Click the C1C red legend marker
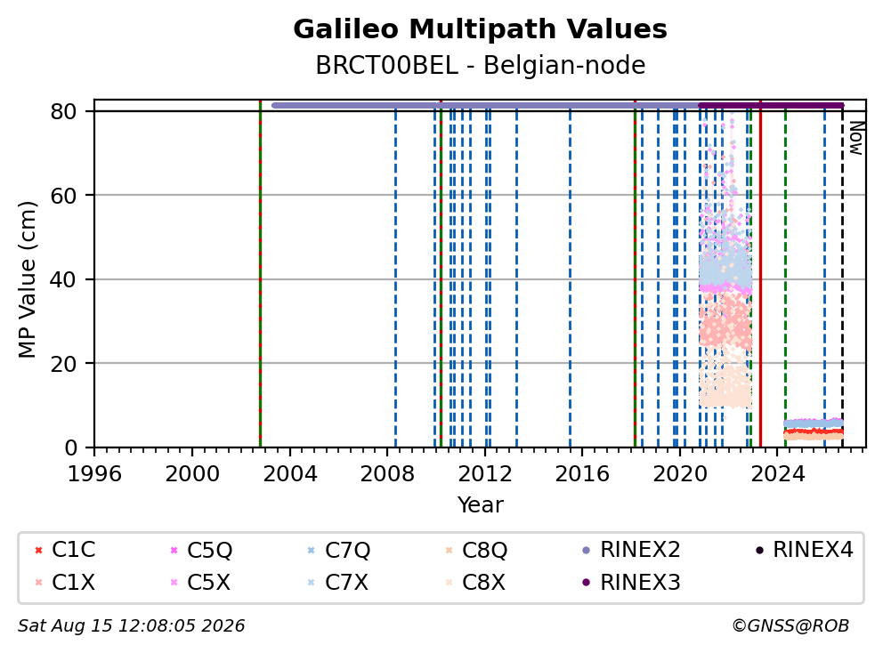883x653 pixels. coord(38,550)
